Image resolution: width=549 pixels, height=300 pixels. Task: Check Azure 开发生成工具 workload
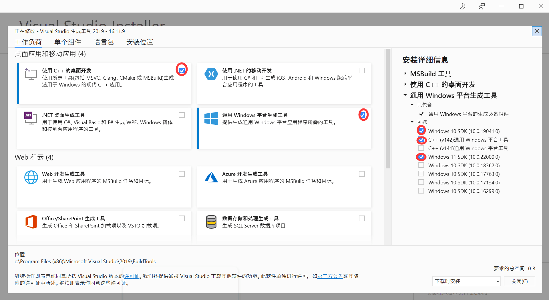click(x=362, y=174)
